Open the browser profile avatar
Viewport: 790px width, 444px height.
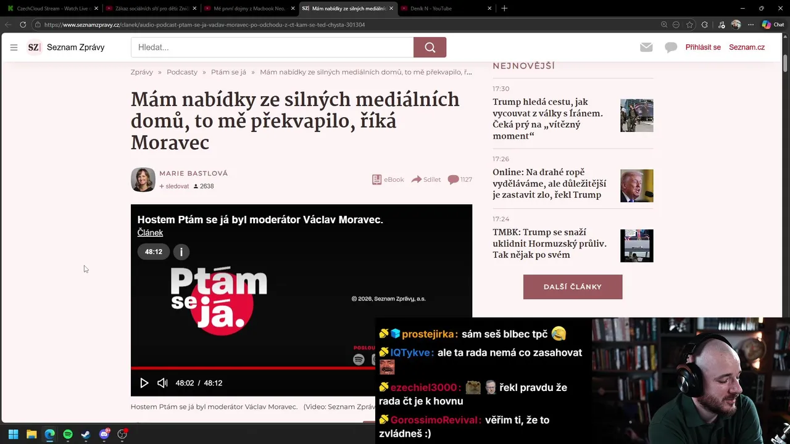736,25
